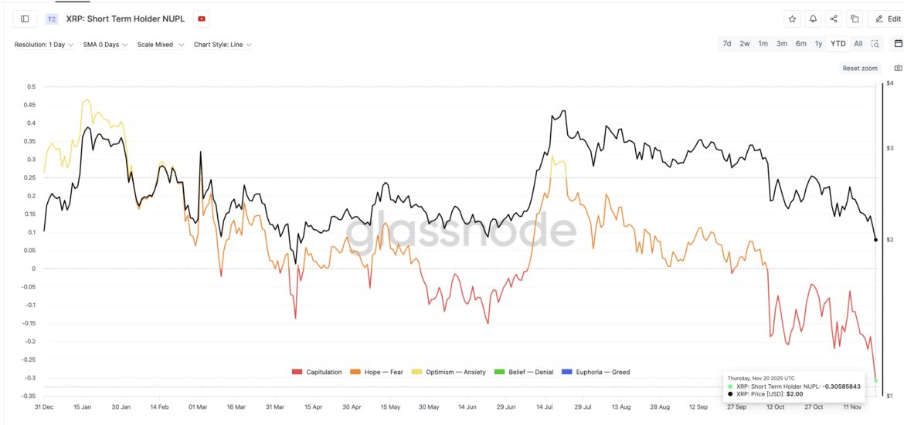Screen dimensions: 904x425
Task: Open the Resolution: 1 Day dropdown
Action: (x=44, y=45)
